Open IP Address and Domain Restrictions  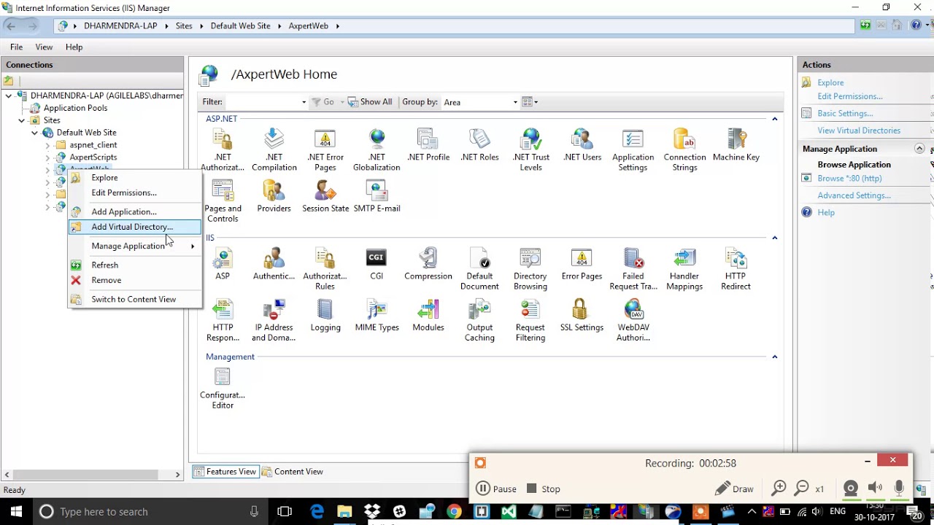click(274, 319)
